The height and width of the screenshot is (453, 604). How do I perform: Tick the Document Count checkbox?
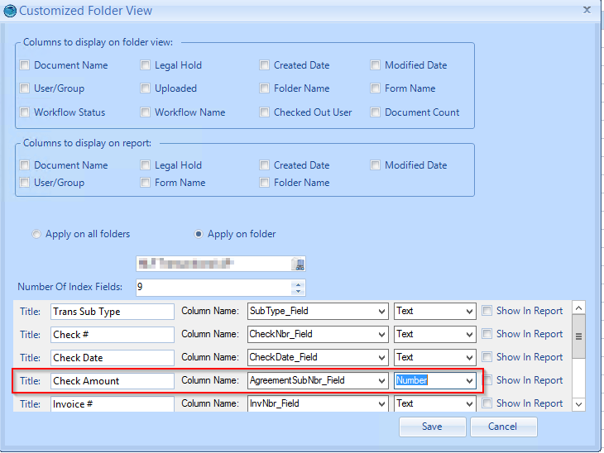click(376, 112)
